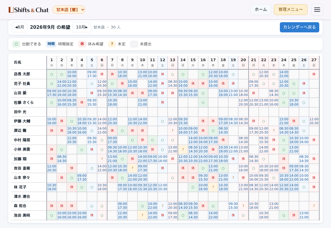Click 渡辺 龍's ? on day 23
This screenshot has height=228, width=331.
[274, 131]
